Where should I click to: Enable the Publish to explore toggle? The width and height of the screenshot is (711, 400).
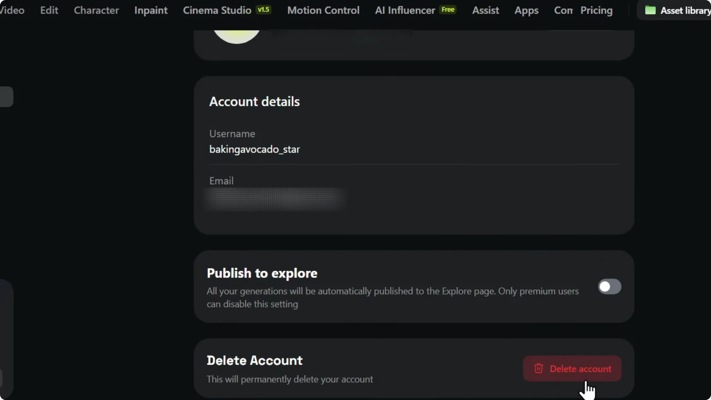click(610, 286)
